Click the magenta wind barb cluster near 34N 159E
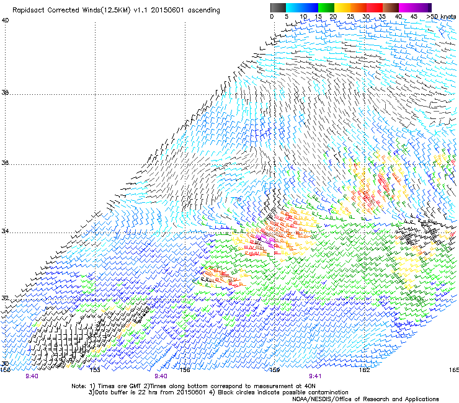This screenshot has width=459, height=403. click(266, 240)
